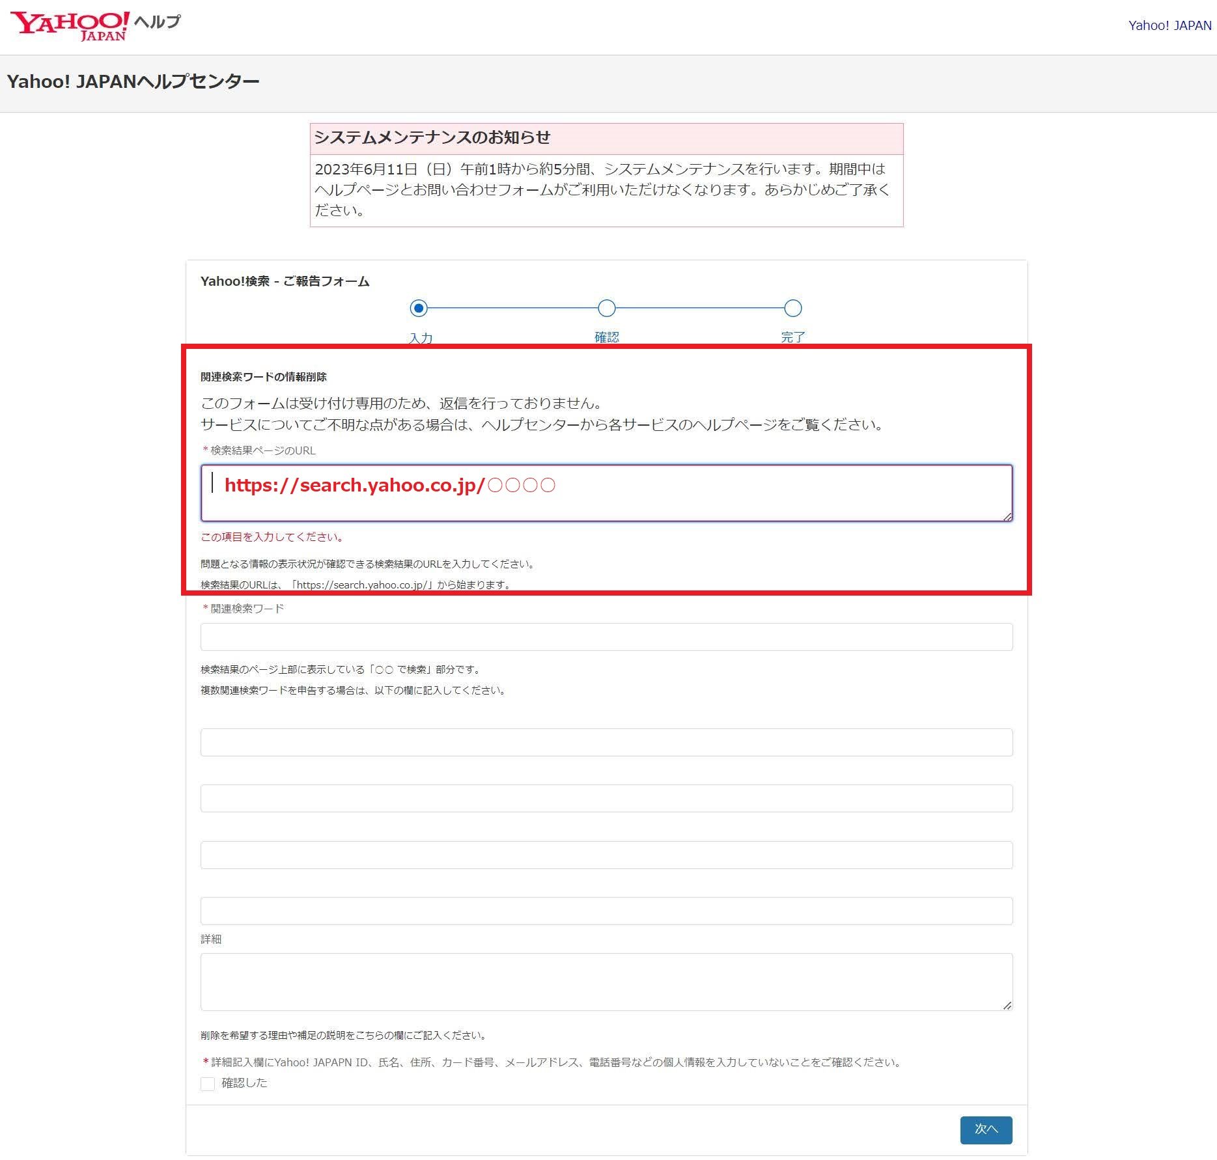
Task: Click the third additional related keyword field
Action: coord(606,855)
